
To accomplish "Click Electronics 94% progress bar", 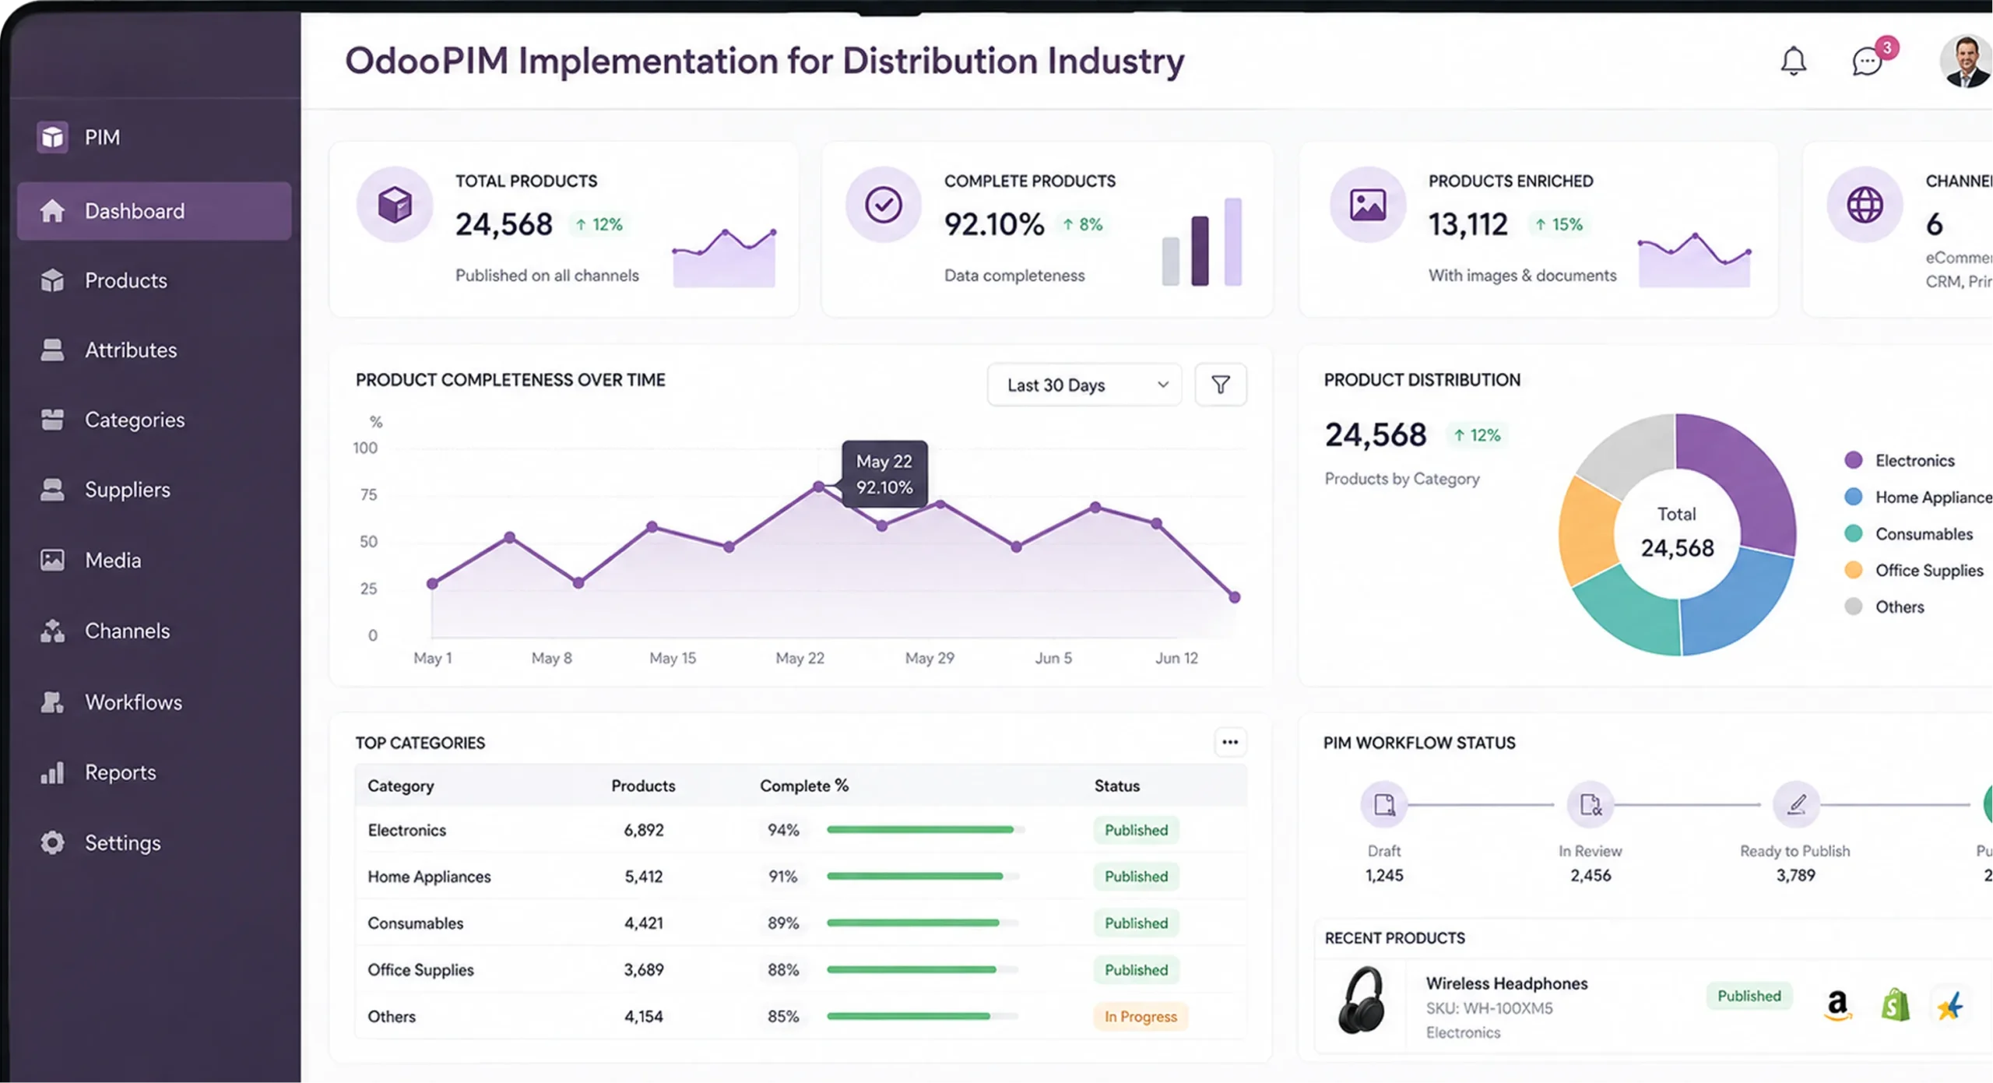I will click(926, 830).
